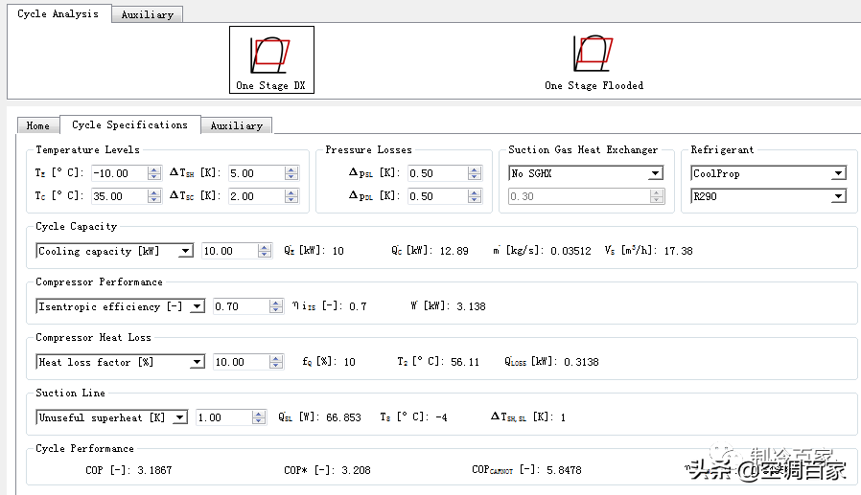The height and width of the screenshot is (495, 861).
Task: Open the Unuseful superheat dropdown
Action: pos(179,417)
